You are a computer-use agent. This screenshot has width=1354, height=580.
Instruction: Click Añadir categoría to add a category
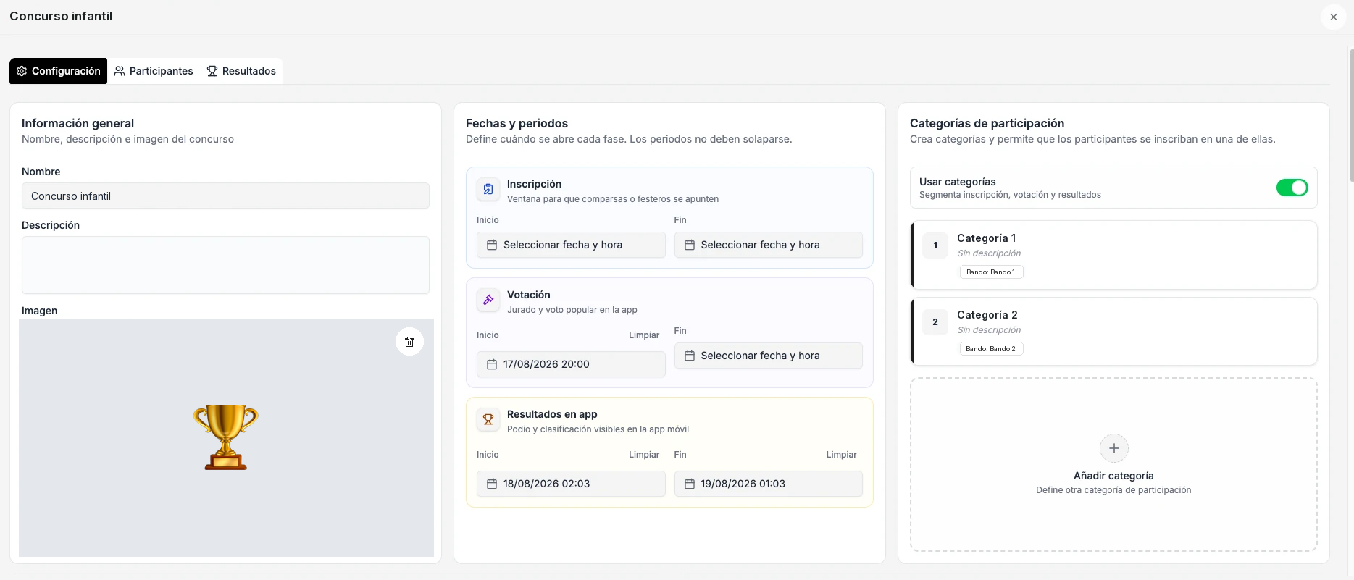coord(1113,464)
